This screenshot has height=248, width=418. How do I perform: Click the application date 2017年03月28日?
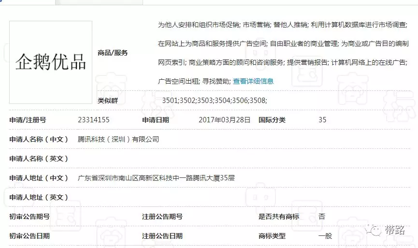224,120
